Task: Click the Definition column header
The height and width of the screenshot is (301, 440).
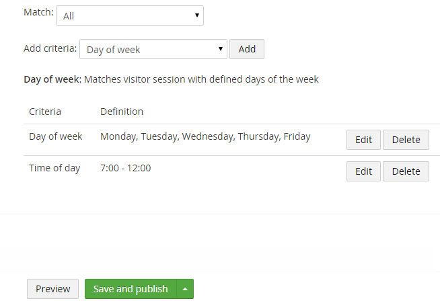Action: (122, 112)
